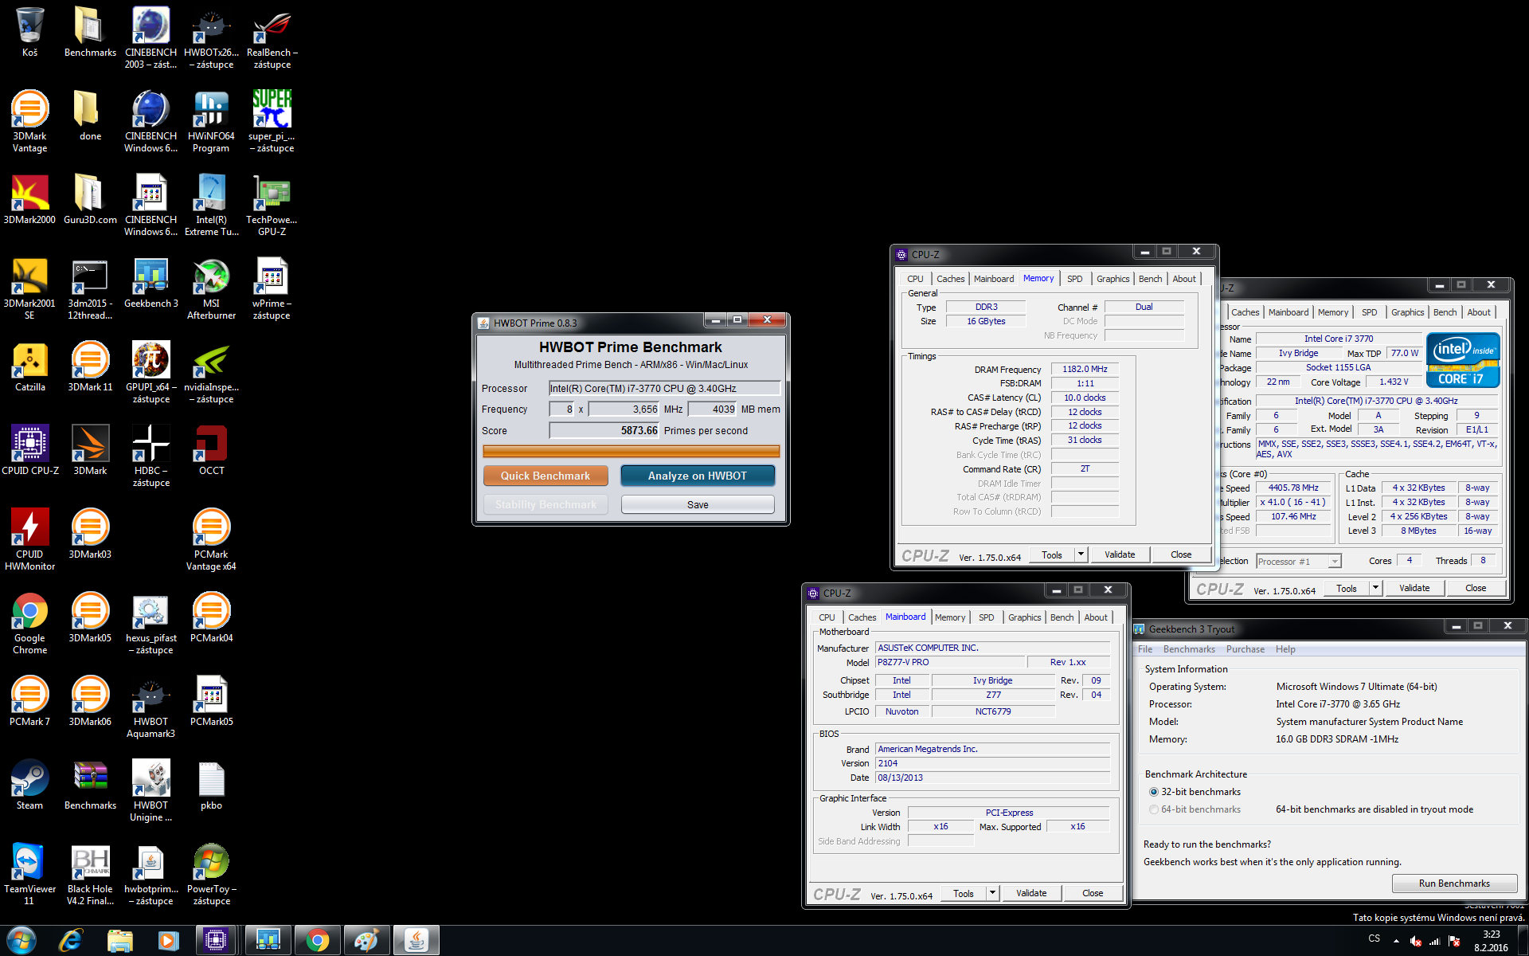
Task: Open the HWiNFO64 Program icon
Action: pos(211,121)
